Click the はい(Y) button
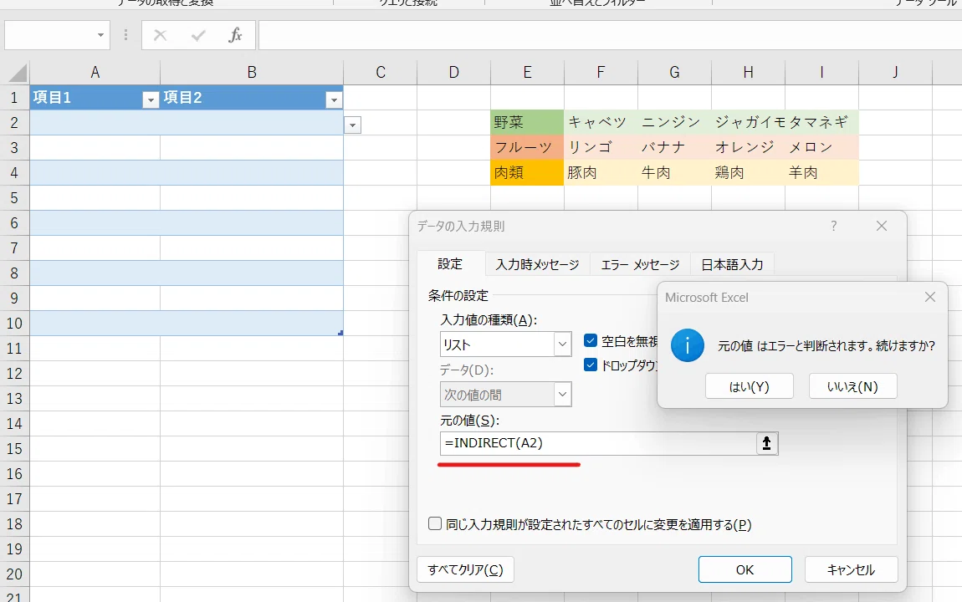Image resolution: width=962 pixels, height=602 pixels. point(750,387)
